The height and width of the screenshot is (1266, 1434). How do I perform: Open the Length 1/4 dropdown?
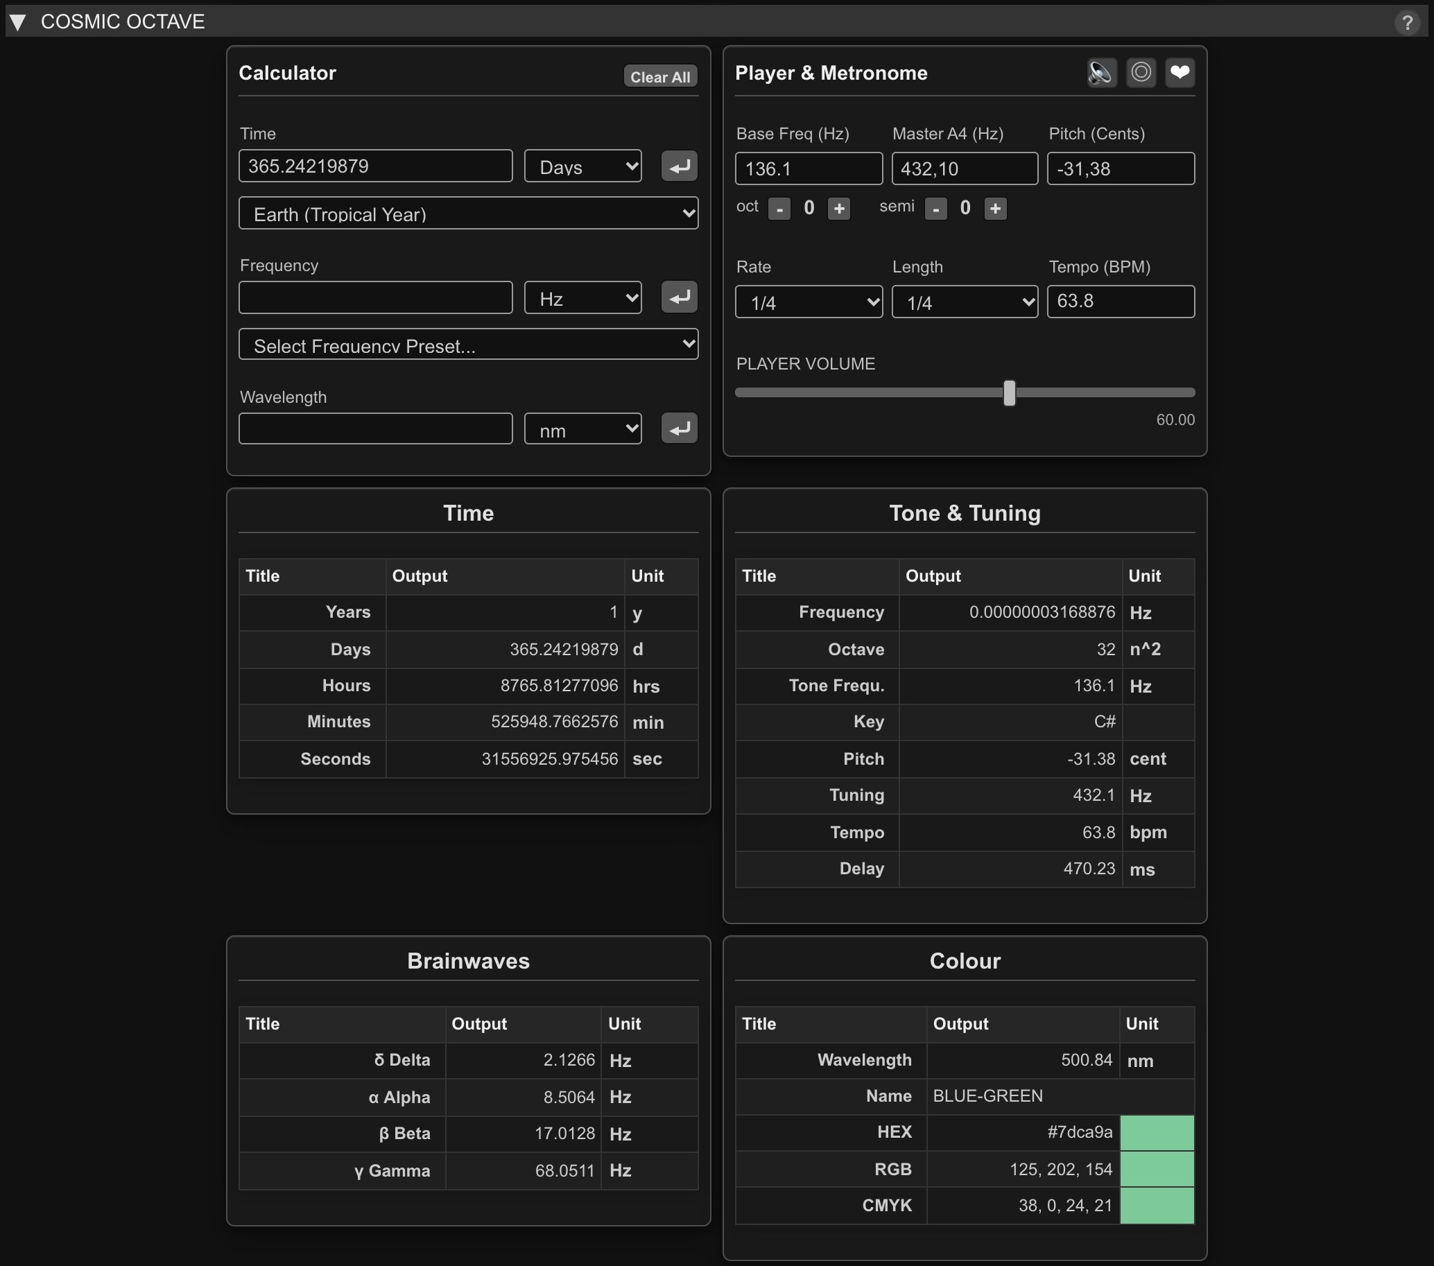pos(965,302)
